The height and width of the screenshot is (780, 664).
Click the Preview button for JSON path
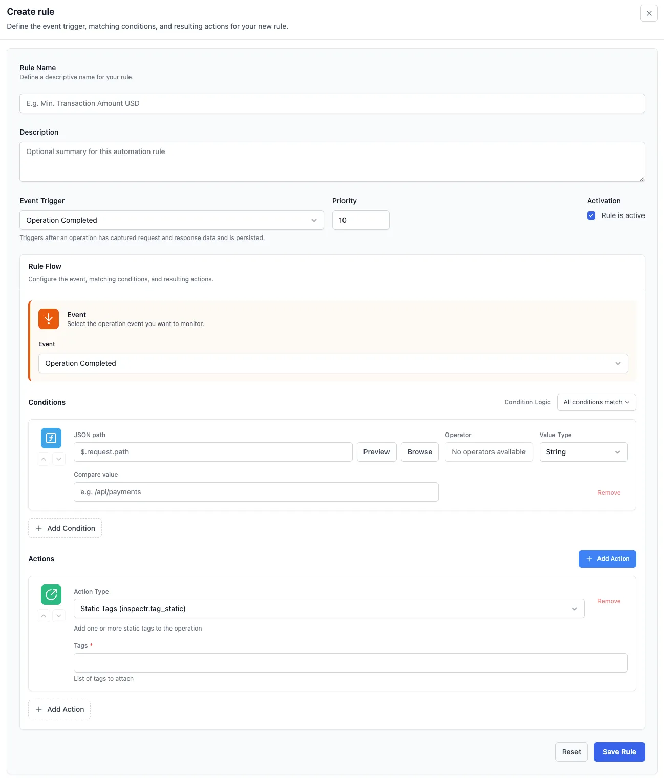[x=376, y=452]
